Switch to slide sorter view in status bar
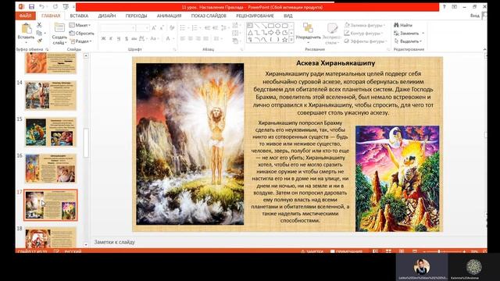The width and height of the screenshot is (500, 281). tap(388, 251)
